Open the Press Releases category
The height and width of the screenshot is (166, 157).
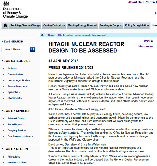click(x=17, y=86)
